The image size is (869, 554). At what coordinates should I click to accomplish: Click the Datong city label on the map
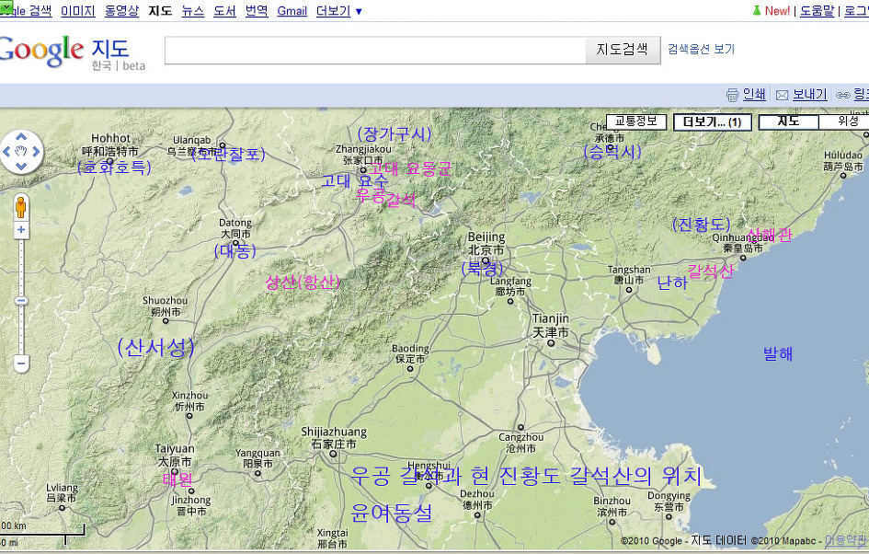[x=235, y=228]
